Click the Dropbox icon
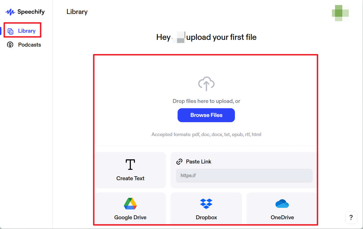Image resolution: width=363 pixels, height=229 pixels. (206, 204)
